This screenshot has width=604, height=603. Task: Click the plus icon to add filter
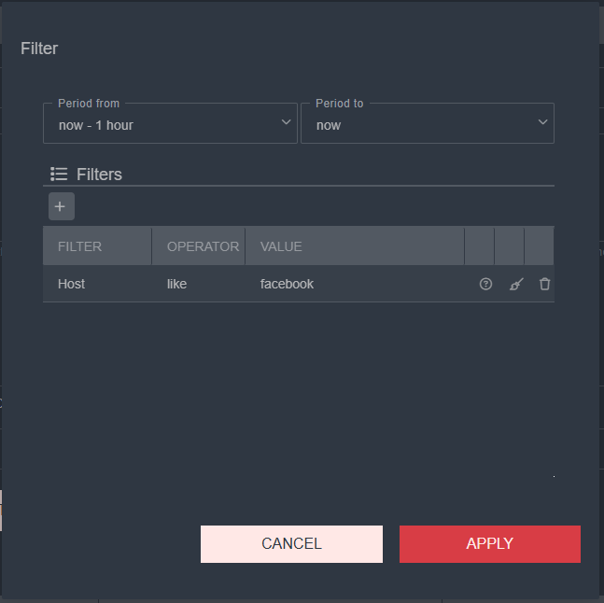click(61, 206)
